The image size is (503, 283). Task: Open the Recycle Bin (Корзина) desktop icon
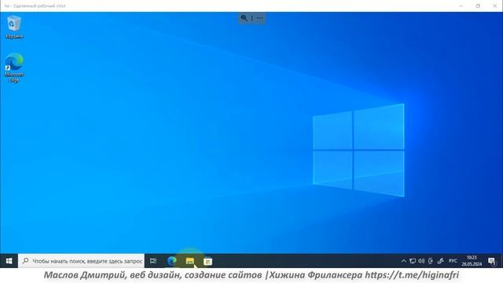14,27
